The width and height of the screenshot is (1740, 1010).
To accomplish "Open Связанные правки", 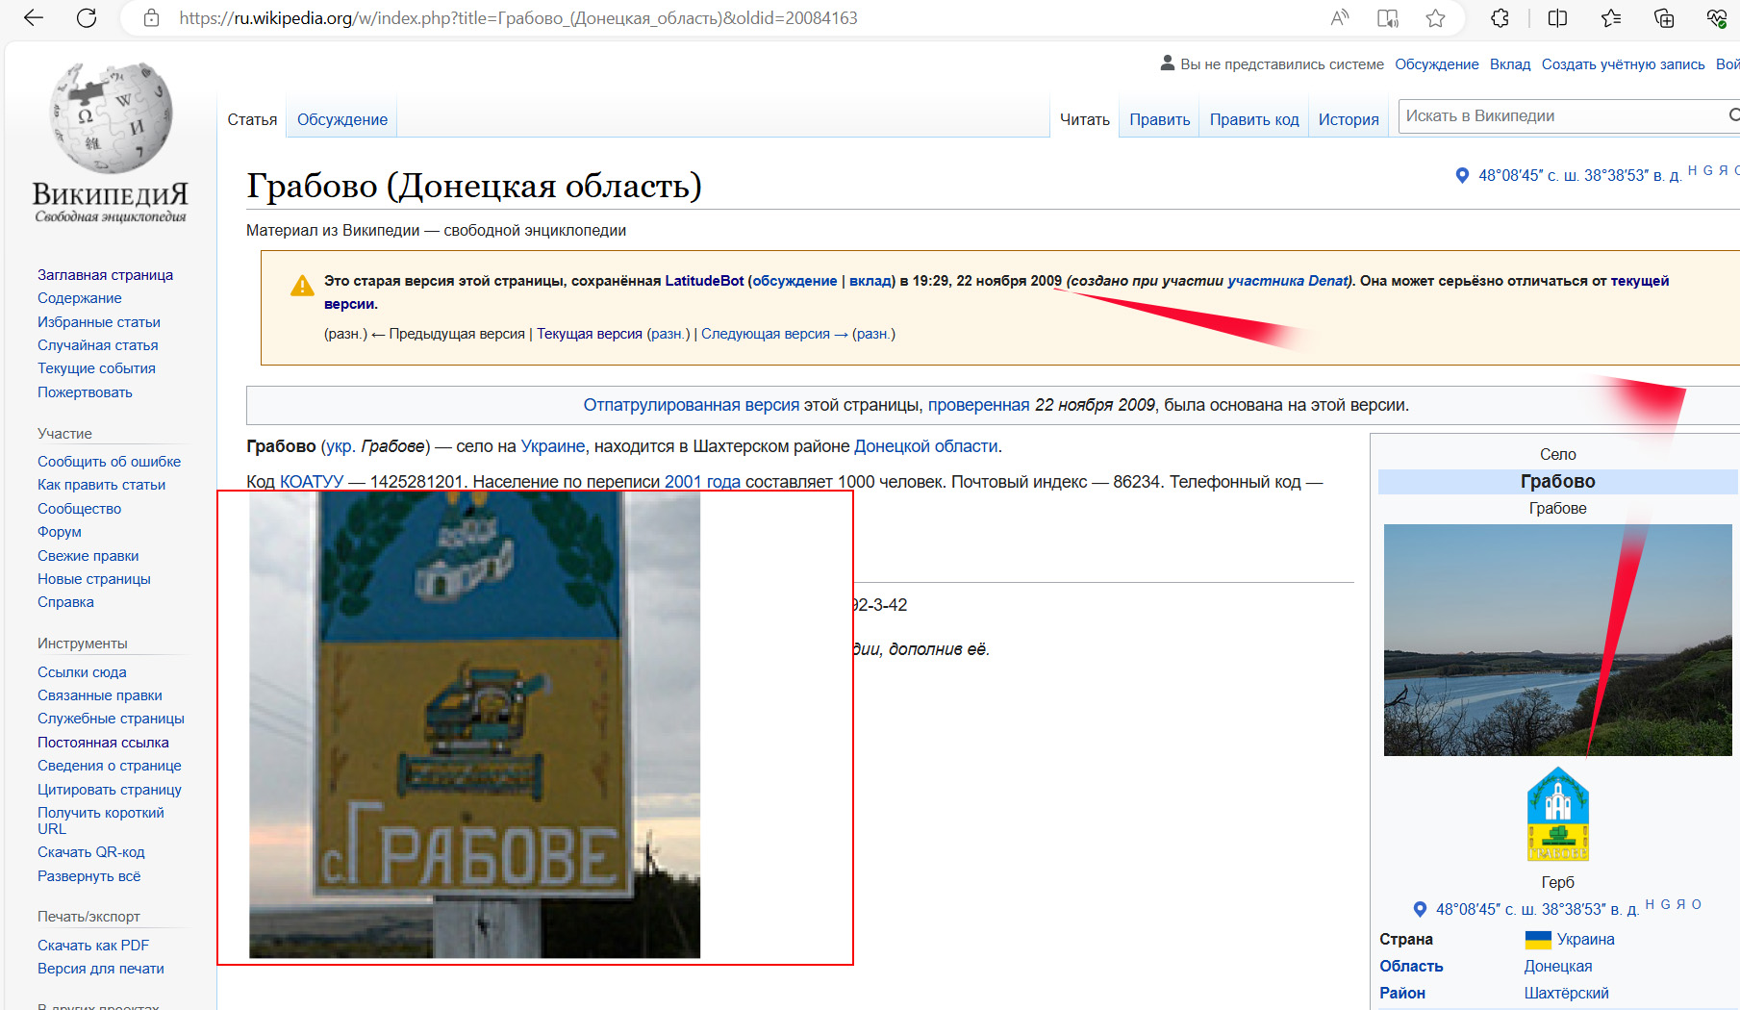I will (x=100, y=695).
